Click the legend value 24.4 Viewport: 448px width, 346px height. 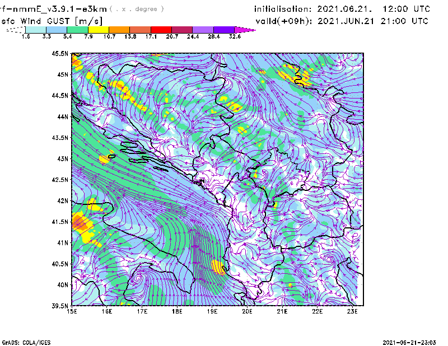click(193, 36)
